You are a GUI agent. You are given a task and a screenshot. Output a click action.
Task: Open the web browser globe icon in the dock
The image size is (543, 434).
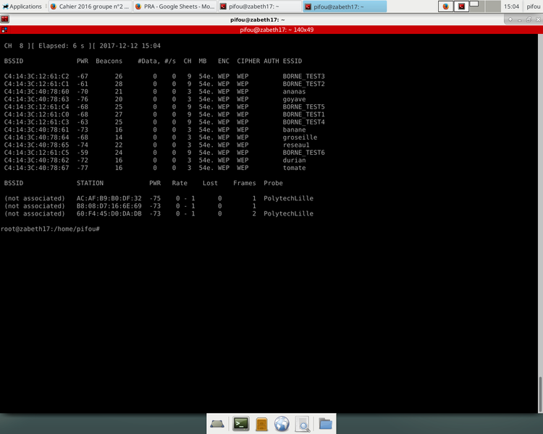click(282, 424)
